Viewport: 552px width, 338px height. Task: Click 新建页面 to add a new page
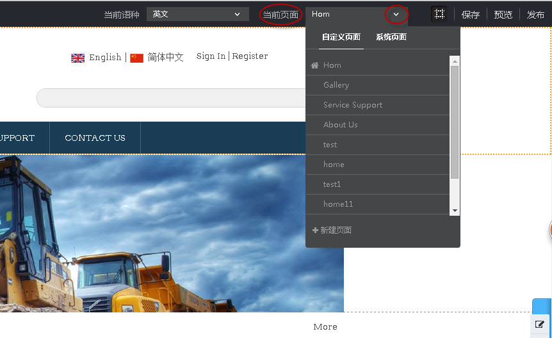[332, 230]
